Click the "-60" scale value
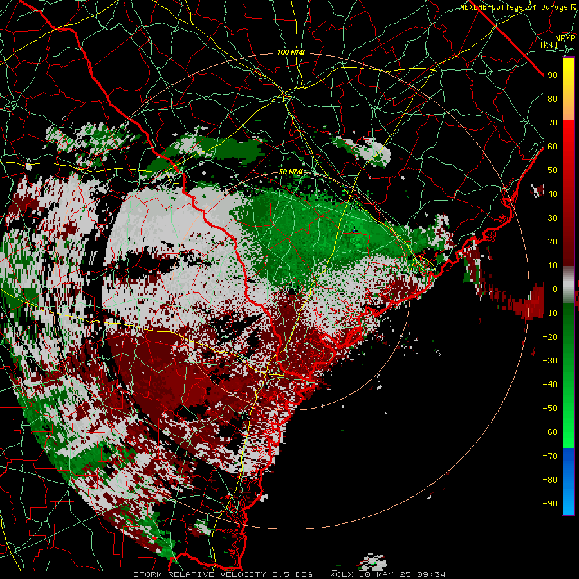 click(x=550, y=432)
